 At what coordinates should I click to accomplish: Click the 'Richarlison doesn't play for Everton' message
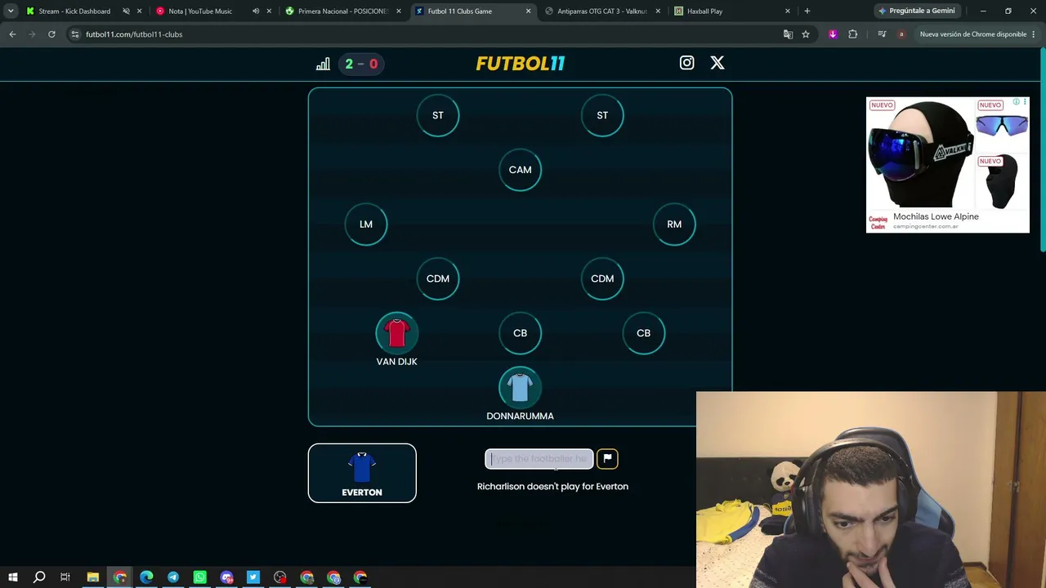click(552, 487)
